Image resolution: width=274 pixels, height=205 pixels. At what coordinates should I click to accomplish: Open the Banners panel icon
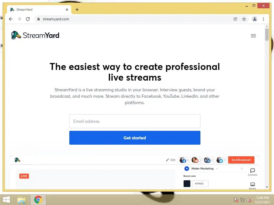253,186
